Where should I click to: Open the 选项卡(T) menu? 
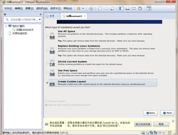click(x=56, y=8)
